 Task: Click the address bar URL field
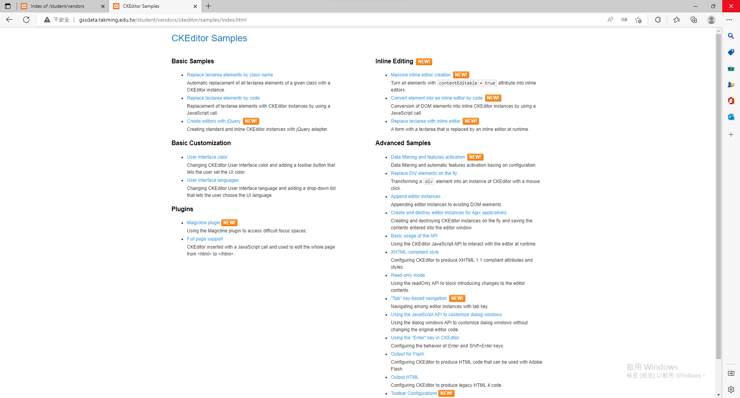(340, 20)
